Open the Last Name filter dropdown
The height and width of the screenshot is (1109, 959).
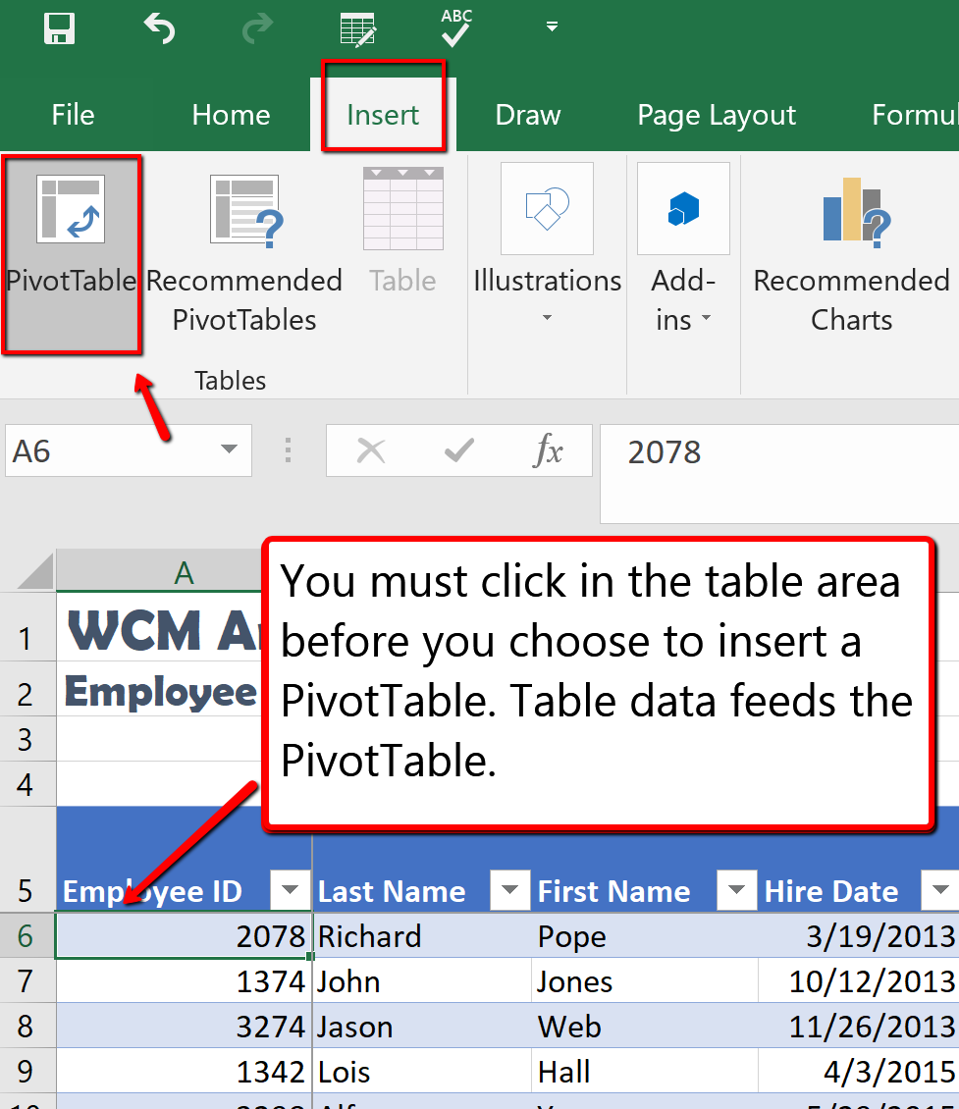tap(509, 890)
